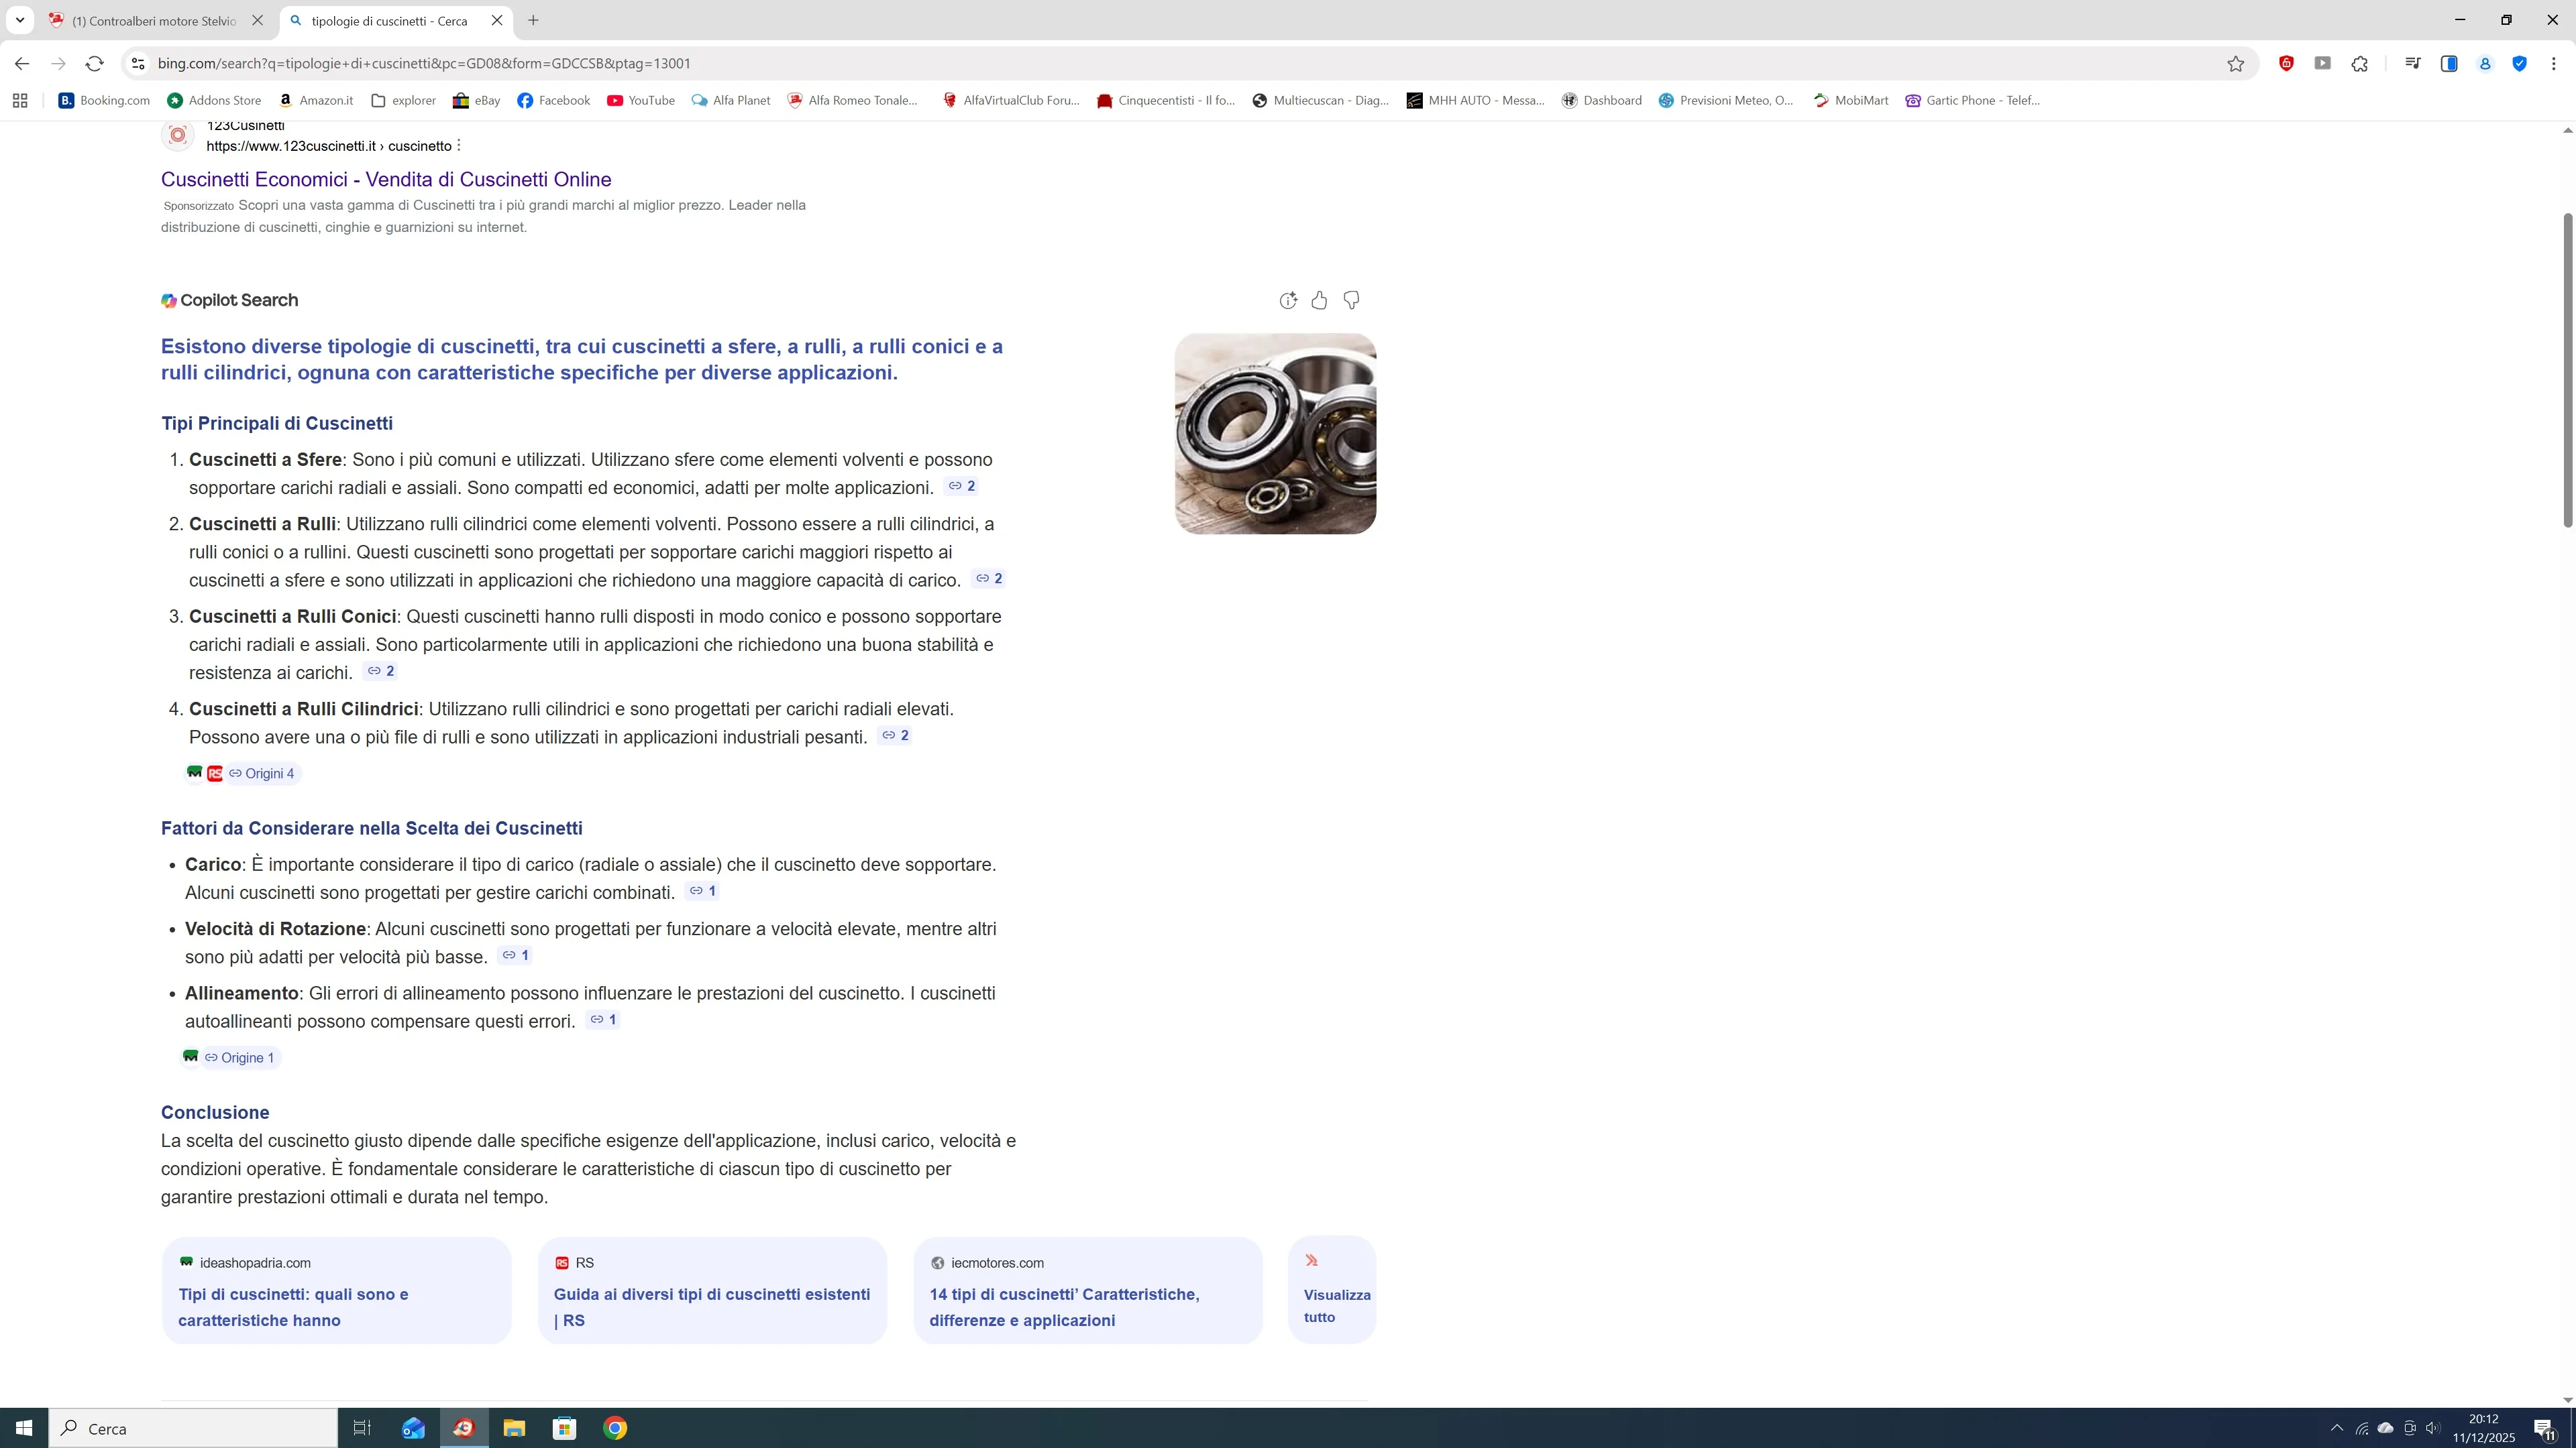Open the tab search dropdown arrow
Image resolution: width=2576 pixels, height=1448 pixels.
click(20, 20)
